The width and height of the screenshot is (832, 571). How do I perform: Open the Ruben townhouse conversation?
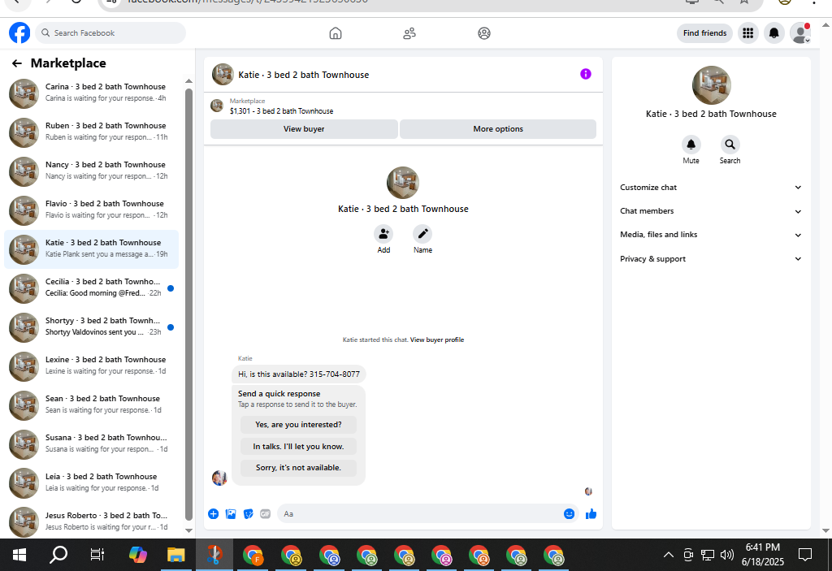click(91, 132)
